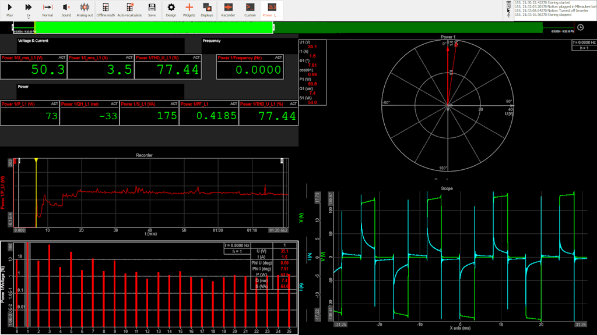
Task: Click the 01:20.662 end time label
Action: 278,230
